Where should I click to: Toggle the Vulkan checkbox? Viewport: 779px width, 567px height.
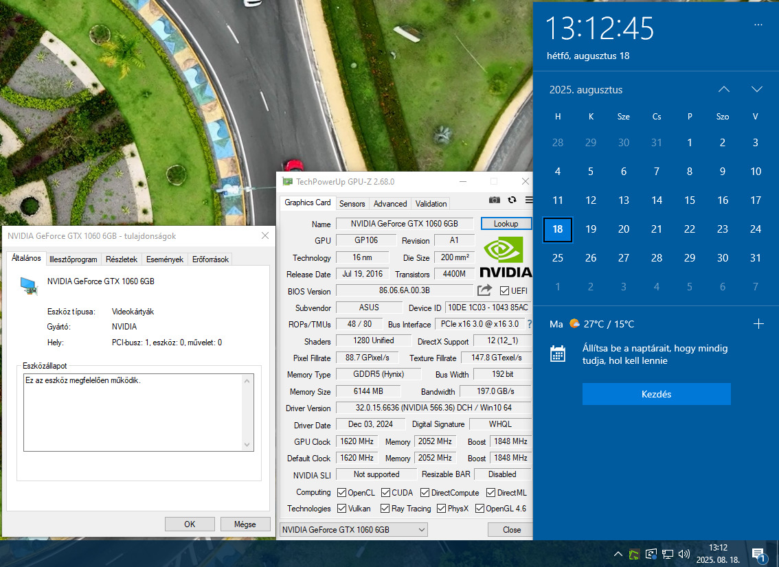click(x=342, y=509)
